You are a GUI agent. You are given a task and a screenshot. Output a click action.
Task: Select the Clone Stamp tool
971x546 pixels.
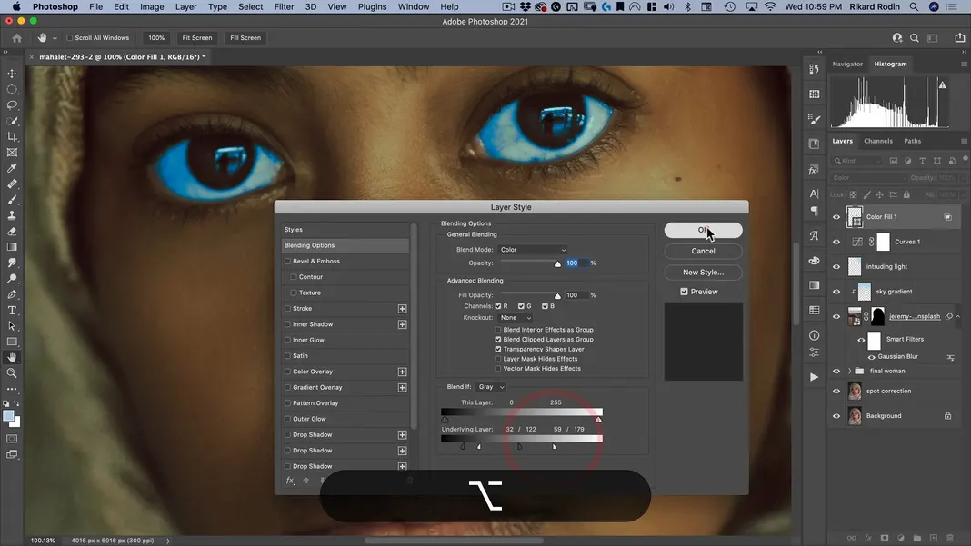[x=12, y=215]
